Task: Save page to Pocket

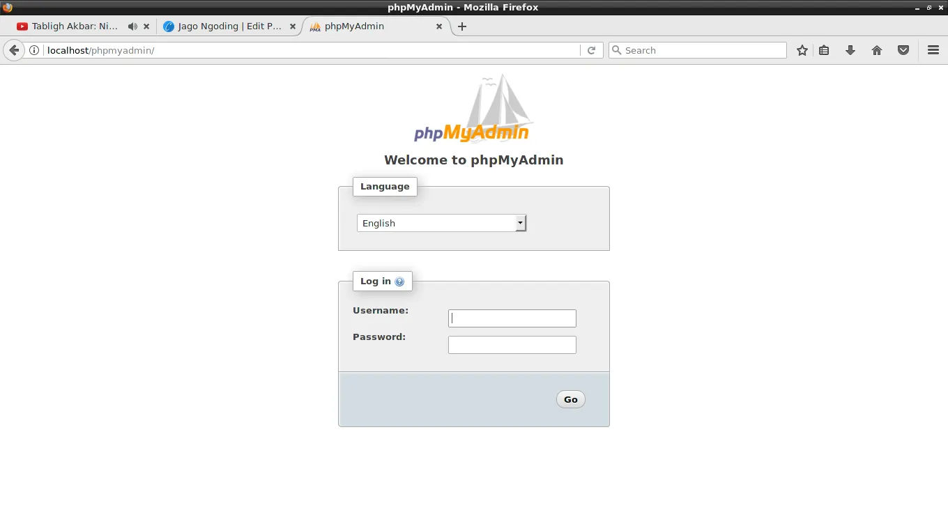Action: (903, 50)
